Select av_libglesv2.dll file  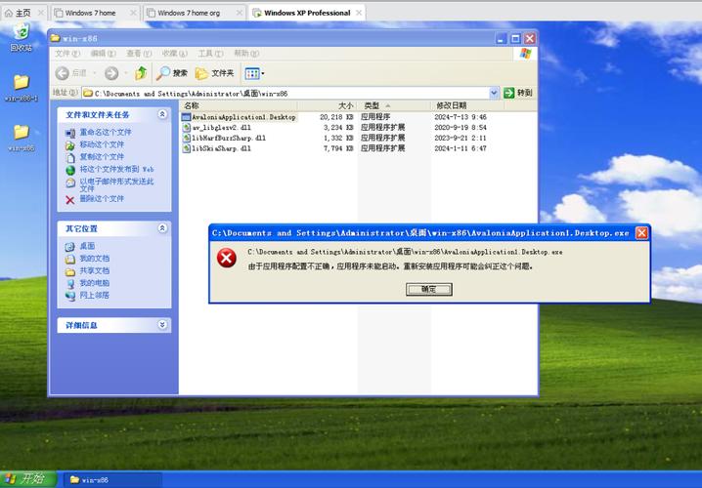pos(221,127)
